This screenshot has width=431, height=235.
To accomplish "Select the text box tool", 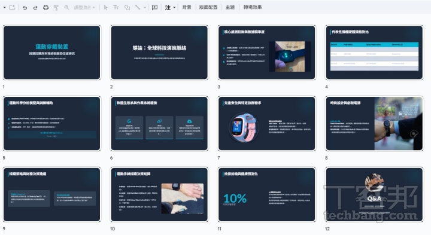I will pyautogui.click(x=116, y=7).
